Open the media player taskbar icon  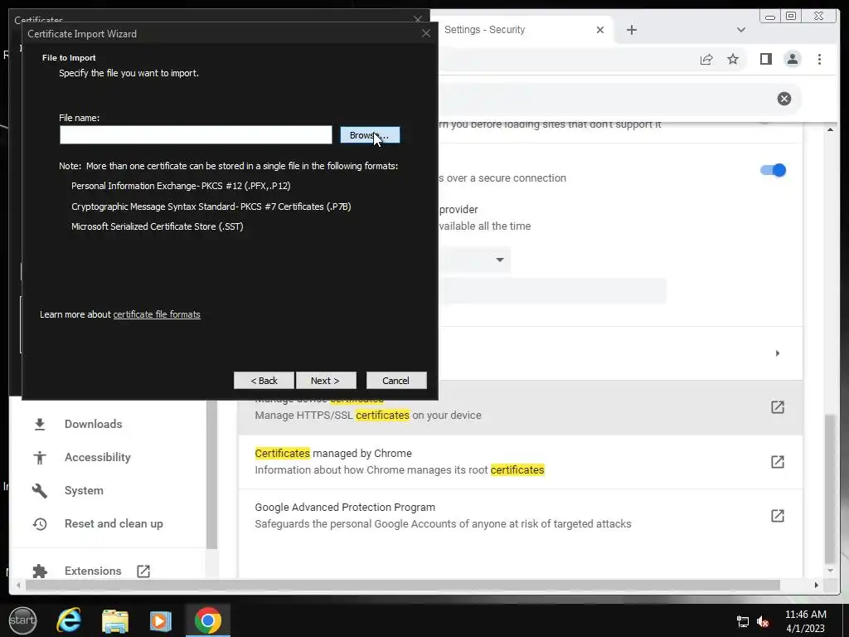click(161, 620)
